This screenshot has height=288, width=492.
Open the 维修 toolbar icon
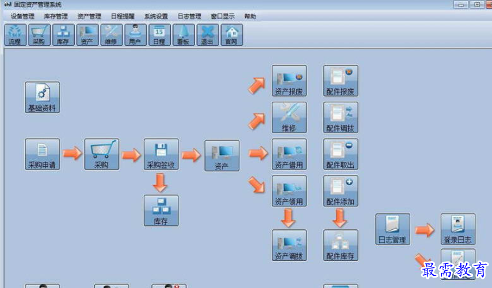112,35
